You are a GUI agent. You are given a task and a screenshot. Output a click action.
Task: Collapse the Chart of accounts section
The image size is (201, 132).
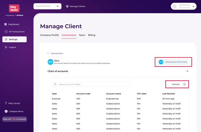point(187,71)
